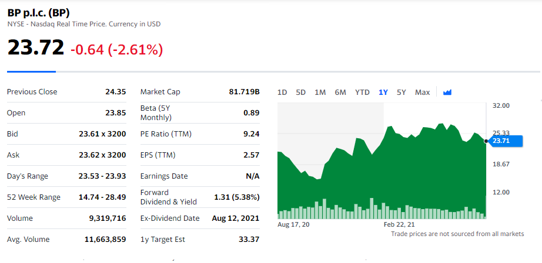542x263 pixels.
Task: Click the 32.00 y-axis label
Action: (501, 105)
